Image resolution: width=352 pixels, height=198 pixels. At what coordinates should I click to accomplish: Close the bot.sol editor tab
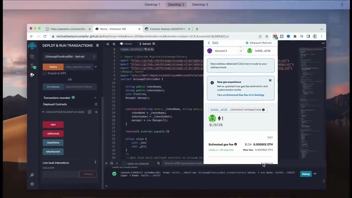point(154,44)
